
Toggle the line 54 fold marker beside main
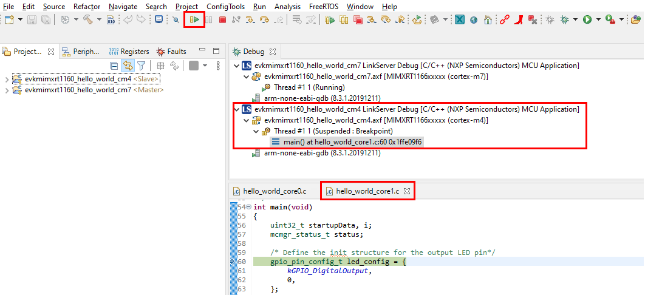(x=250, y=207)
